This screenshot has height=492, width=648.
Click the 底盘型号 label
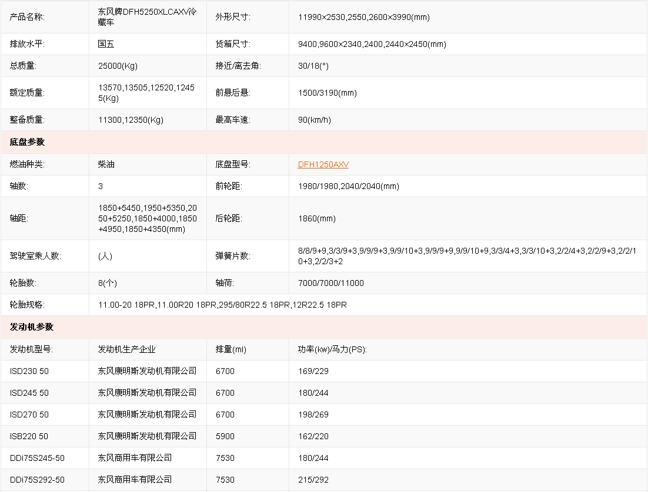click(x=233, y=164)
